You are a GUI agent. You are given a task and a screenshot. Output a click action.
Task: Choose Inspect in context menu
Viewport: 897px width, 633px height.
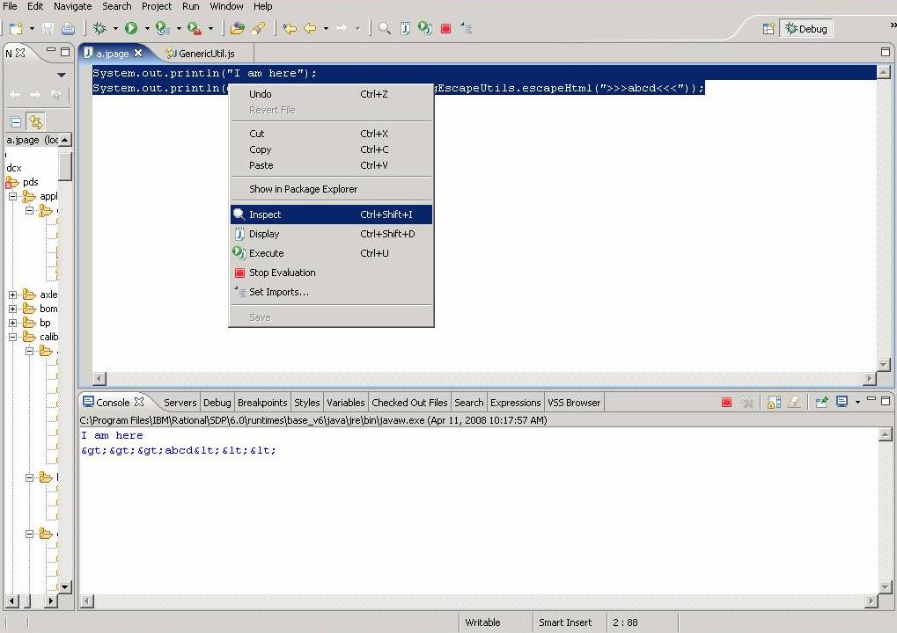(331, 215)
